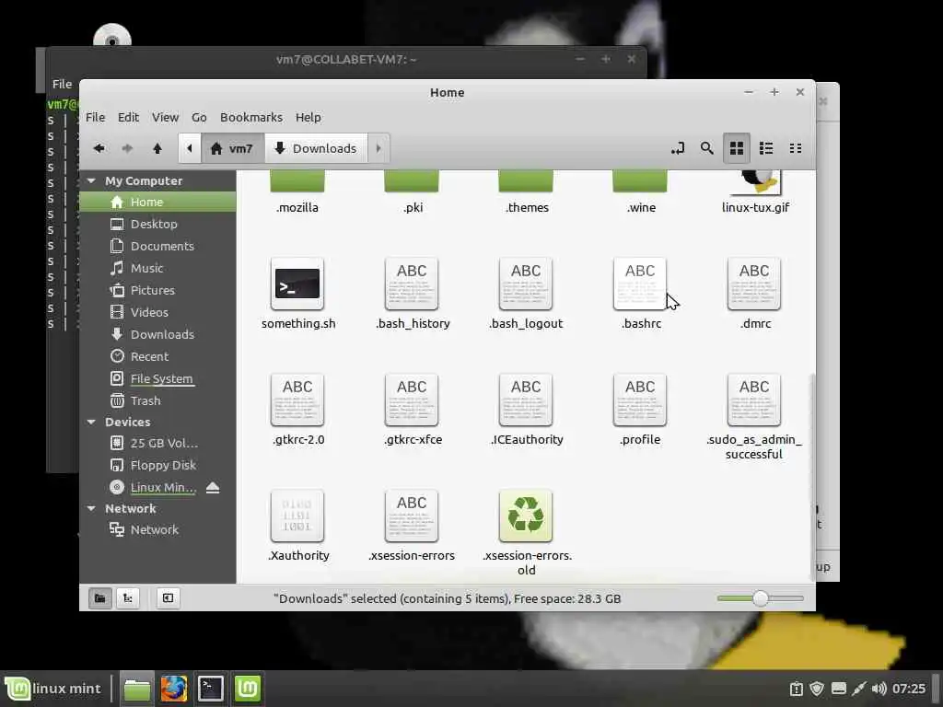The image size is (943, 707).
Task: Open Desktop in the sidebar
Action: (157, 224)
